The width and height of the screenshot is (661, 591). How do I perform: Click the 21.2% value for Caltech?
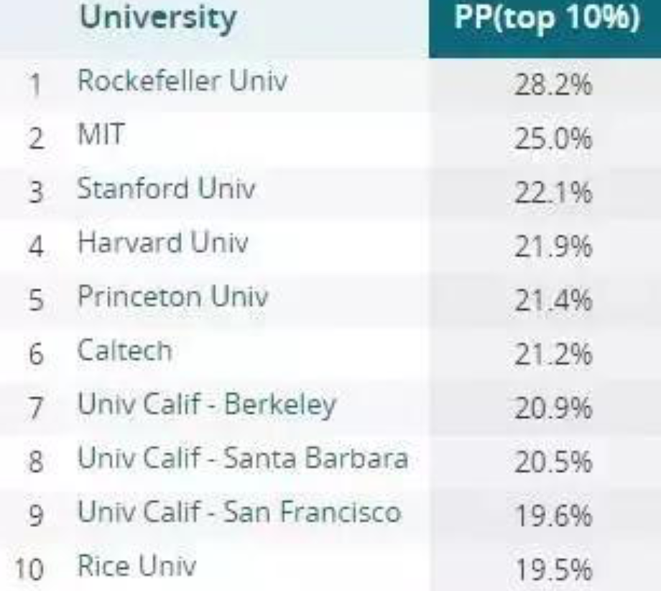pos(553,354)
